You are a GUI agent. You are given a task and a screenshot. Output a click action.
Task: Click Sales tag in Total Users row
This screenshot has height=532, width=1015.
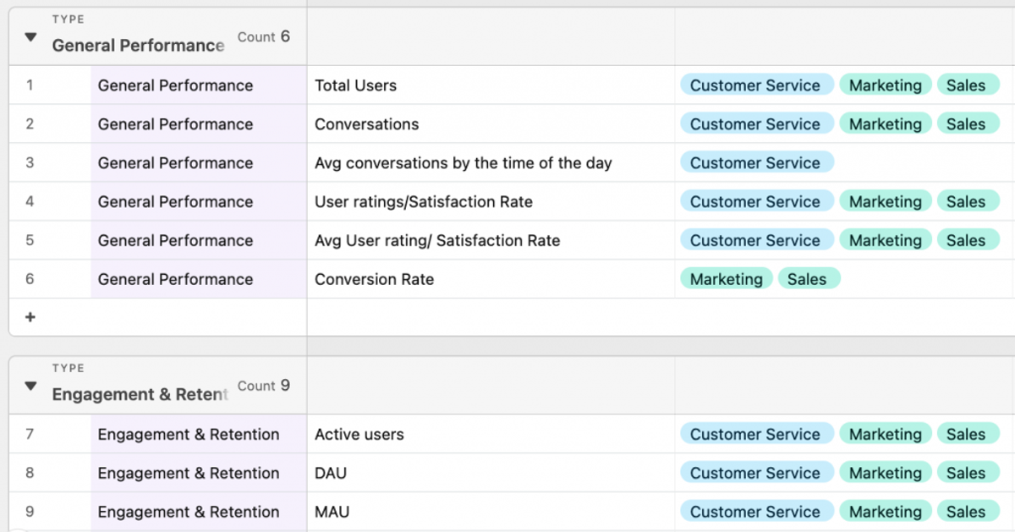(x=968, y=85)
